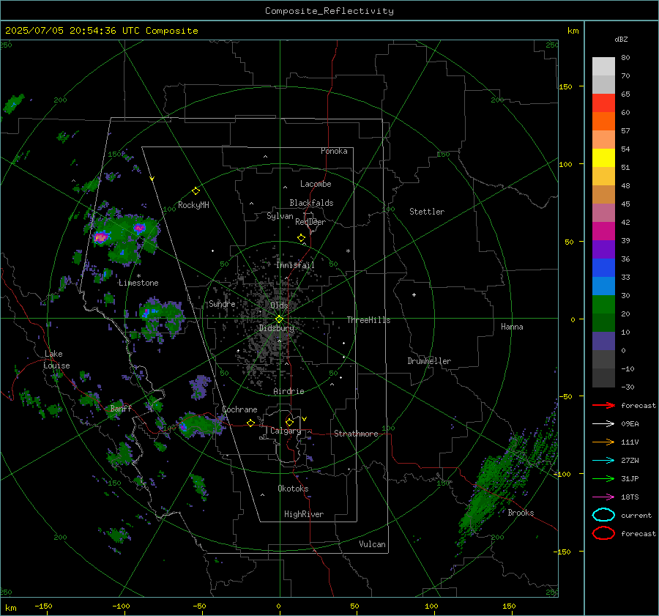Pick the orange swatch between 60 and 57
The height and width of the screenshot is (616, 659).
(603, 121)
